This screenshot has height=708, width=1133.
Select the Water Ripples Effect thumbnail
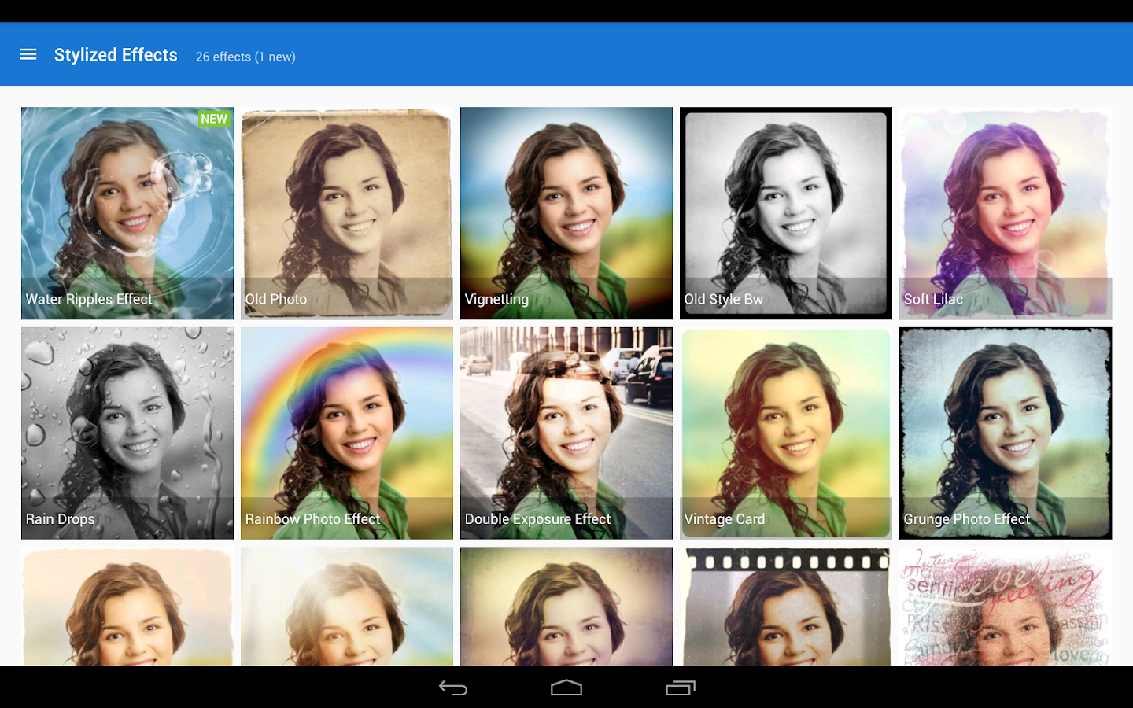[127, 213]
